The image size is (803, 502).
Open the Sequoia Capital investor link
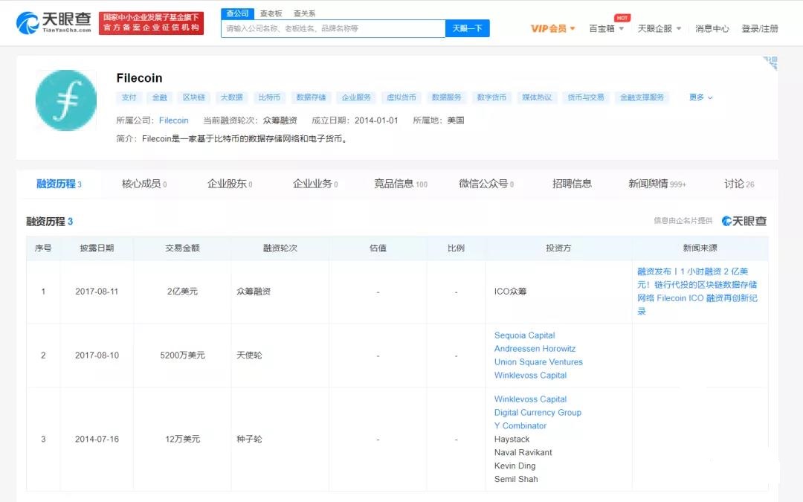click(524, 335)
